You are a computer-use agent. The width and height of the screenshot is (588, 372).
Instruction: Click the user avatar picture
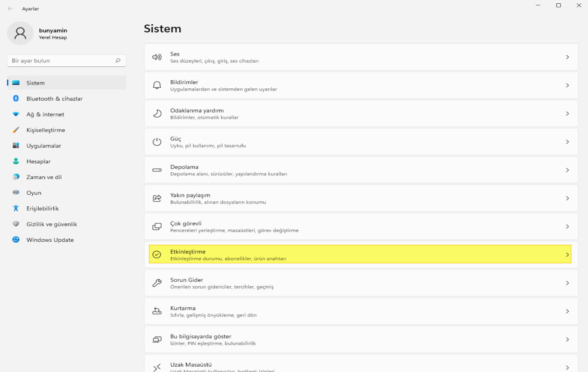pyautogui.click(x=20, y=33)
